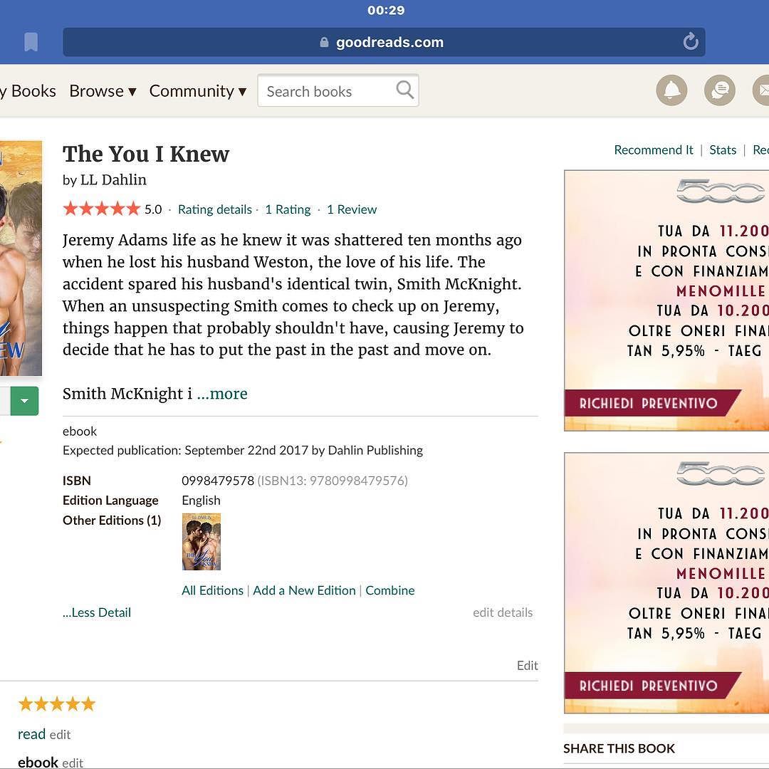The image size is (769, 769).
Task: Open the All Editions link
Action: (212, 590)
